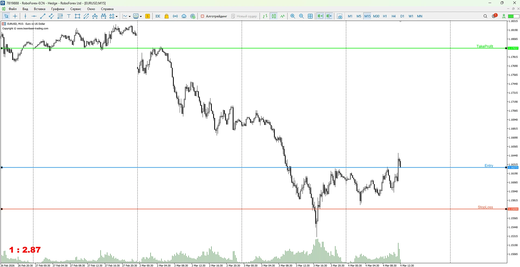The image size is (520, 267).
Task: Toggle chart auto-scroll to latest bar
Action: coord(320,16)
